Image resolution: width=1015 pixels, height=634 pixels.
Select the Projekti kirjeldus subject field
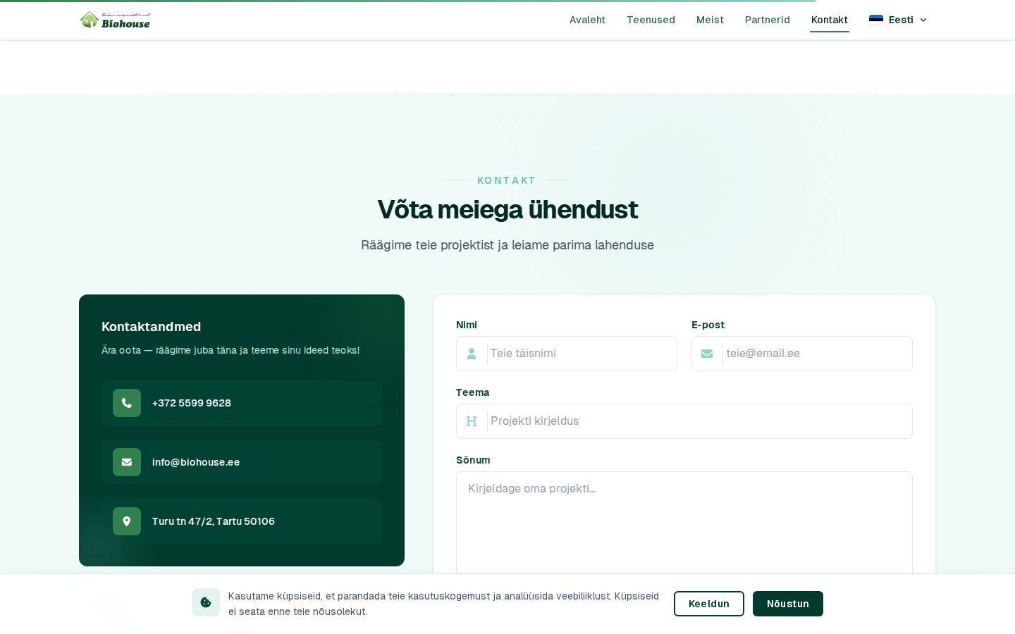coord(698,421)
